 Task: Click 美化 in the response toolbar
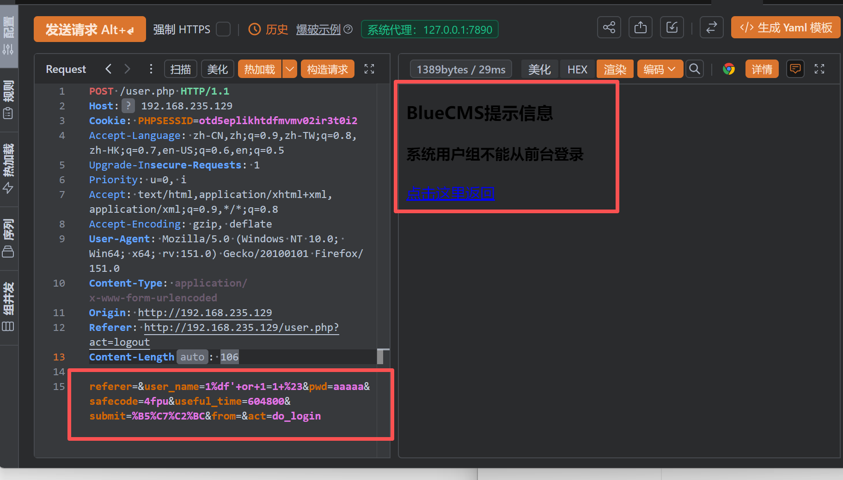(x=539, y=69)
